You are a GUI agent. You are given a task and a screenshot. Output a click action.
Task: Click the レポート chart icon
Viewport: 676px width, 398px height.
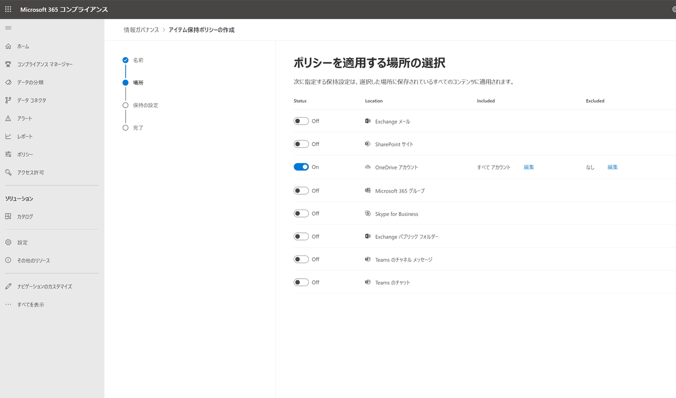8,136
